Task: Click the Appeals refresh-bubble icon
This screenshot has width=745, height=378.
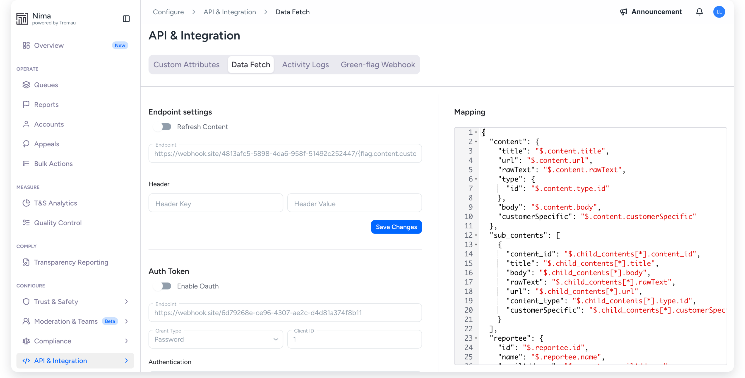Action: click(26, 144)
